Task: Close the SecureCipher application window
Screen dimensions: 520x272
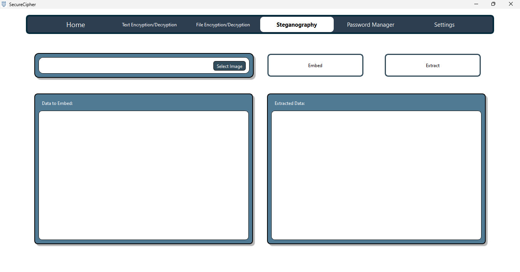Action: (x=511, y=4)
